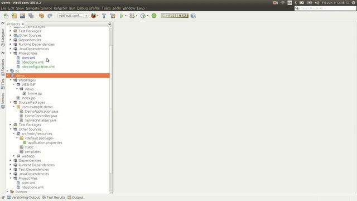Image resolution: width=357 pixels, height=201 pixels.
Task: Select HomeController.java in the tree
Action: (41, 116)
